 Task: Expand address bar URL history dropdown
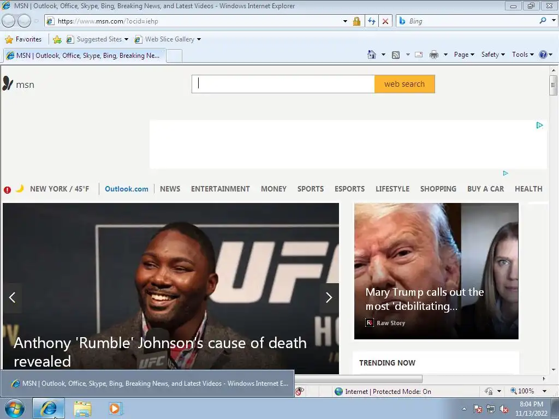pyautogui.click(x=345, y=21)
